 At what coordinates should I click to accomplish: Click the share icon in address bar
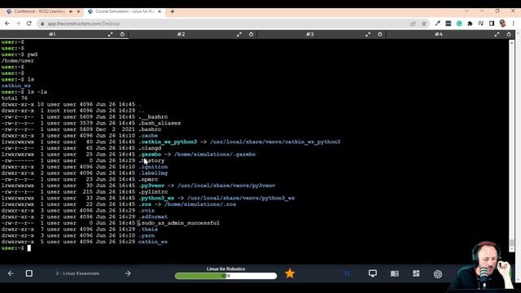[413, 24]
